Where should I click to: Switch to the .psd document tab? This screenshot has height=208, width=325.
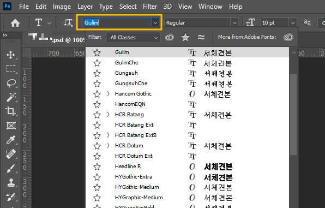coord(56,38)
